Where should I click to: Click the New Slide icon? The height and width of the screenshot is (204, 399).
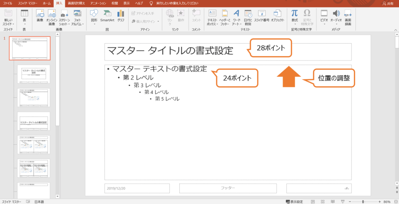pyautogui.click(x=9, y=14)
